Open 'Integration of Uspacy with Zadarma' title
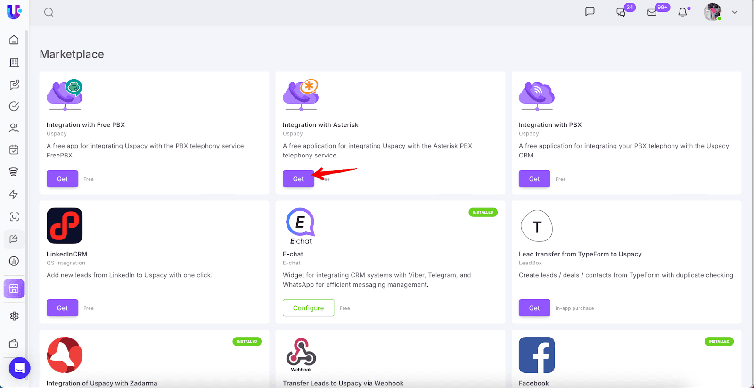This screenshot has width=754, height=388. point(102,383)
